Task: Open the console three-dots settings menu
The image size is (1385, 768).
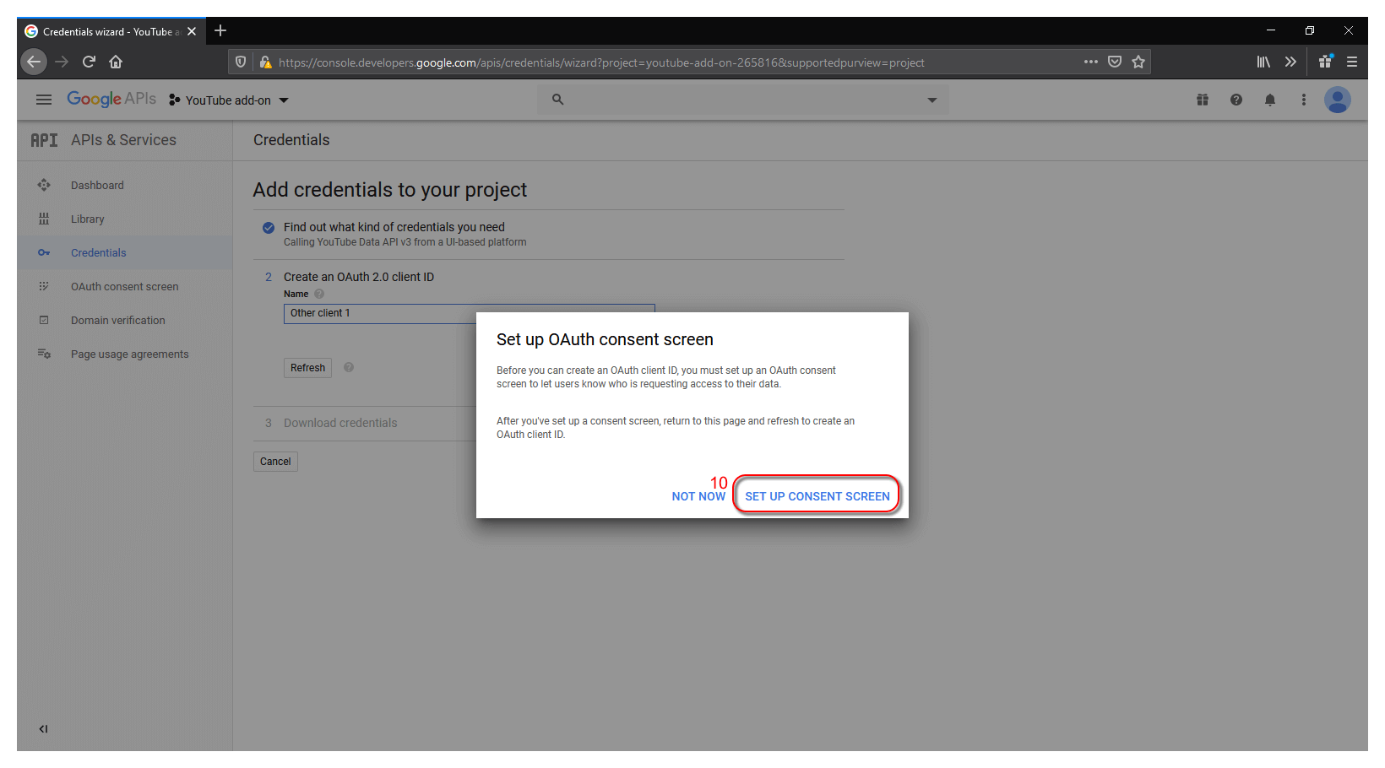Action: [1304, 100]
